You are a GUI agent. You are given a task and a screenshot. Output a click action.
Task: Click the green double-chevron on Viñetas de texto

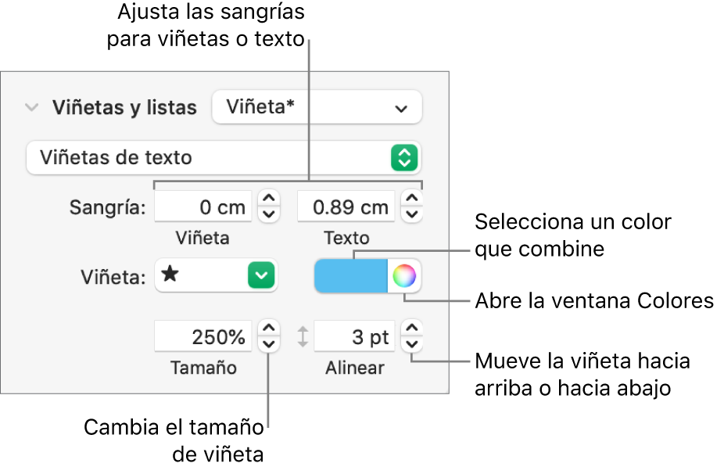(404, 158)
